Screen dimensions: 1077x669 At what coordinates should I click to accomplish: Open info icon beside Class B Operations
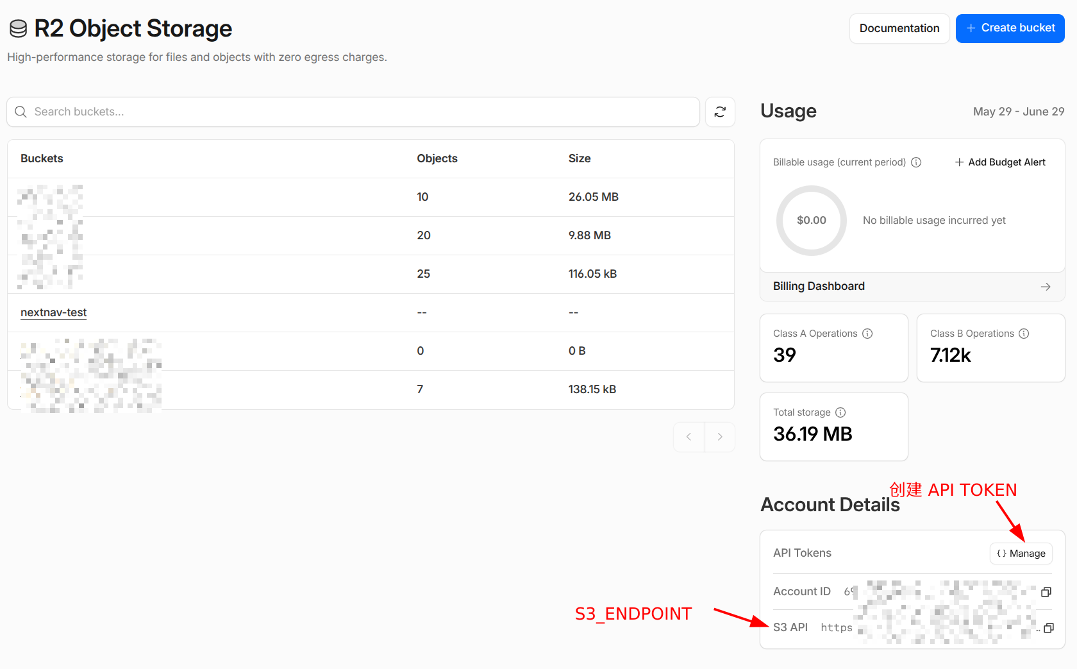[1024, 334]
